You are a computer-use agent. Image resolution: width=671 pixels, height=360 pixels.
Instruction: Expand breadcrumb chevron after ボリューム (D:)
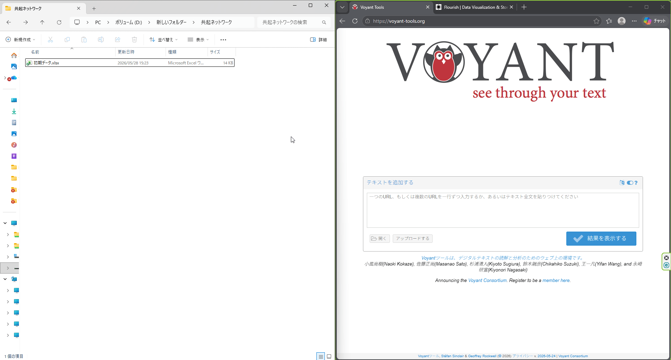pyautogui.click(x=149, y=22)
